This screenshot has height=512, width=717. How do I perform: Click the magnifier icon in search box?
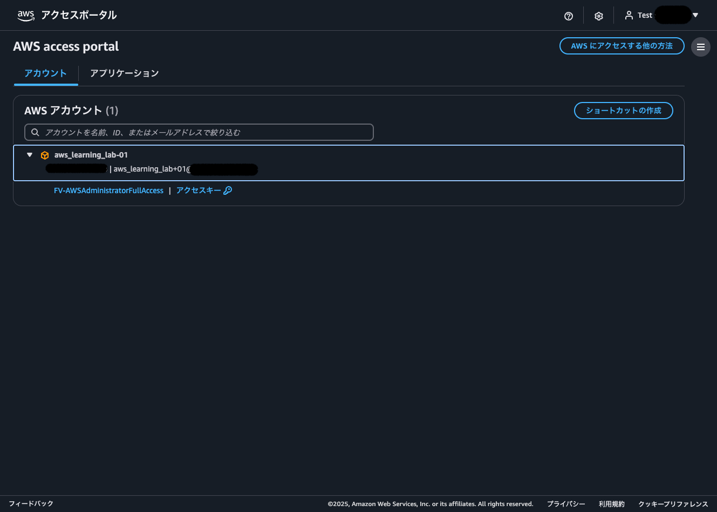click(35, 132)
